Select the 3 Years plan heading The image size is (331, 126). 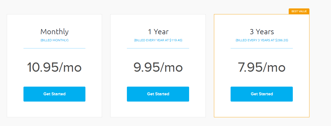pos(262,31)
